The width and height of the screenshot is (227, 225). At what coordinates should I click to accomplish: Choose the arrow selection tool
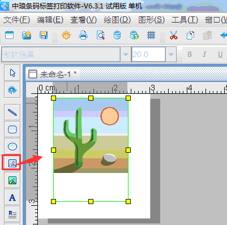click(12, 73)
